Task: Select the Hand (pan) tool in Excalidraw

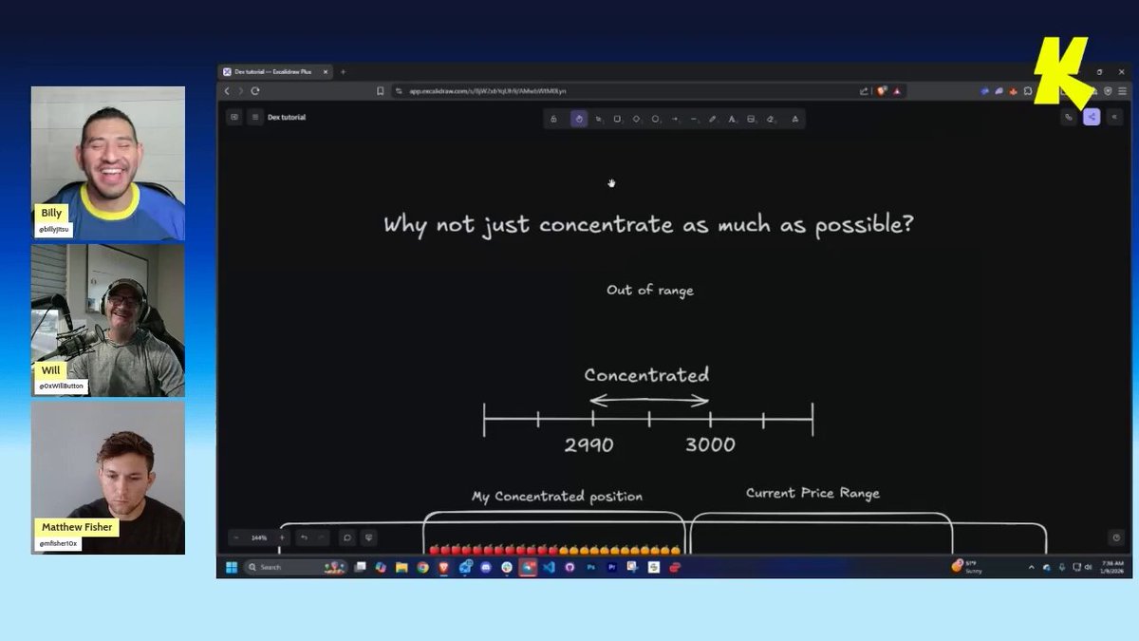Action: (578, 119)
